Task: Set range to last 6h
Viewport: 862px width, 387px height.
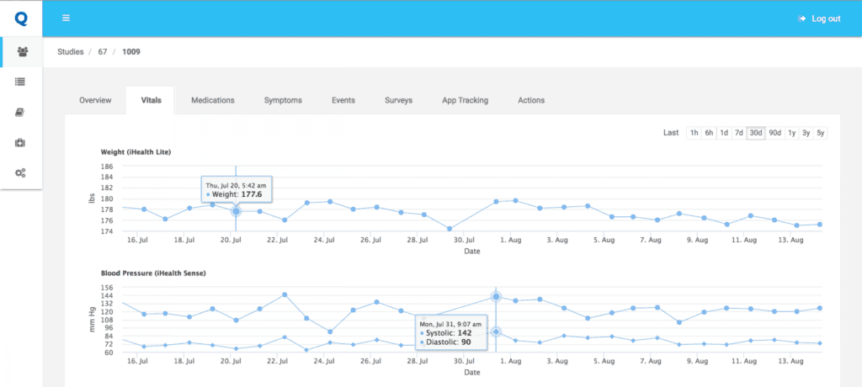Action: [709, 133]
